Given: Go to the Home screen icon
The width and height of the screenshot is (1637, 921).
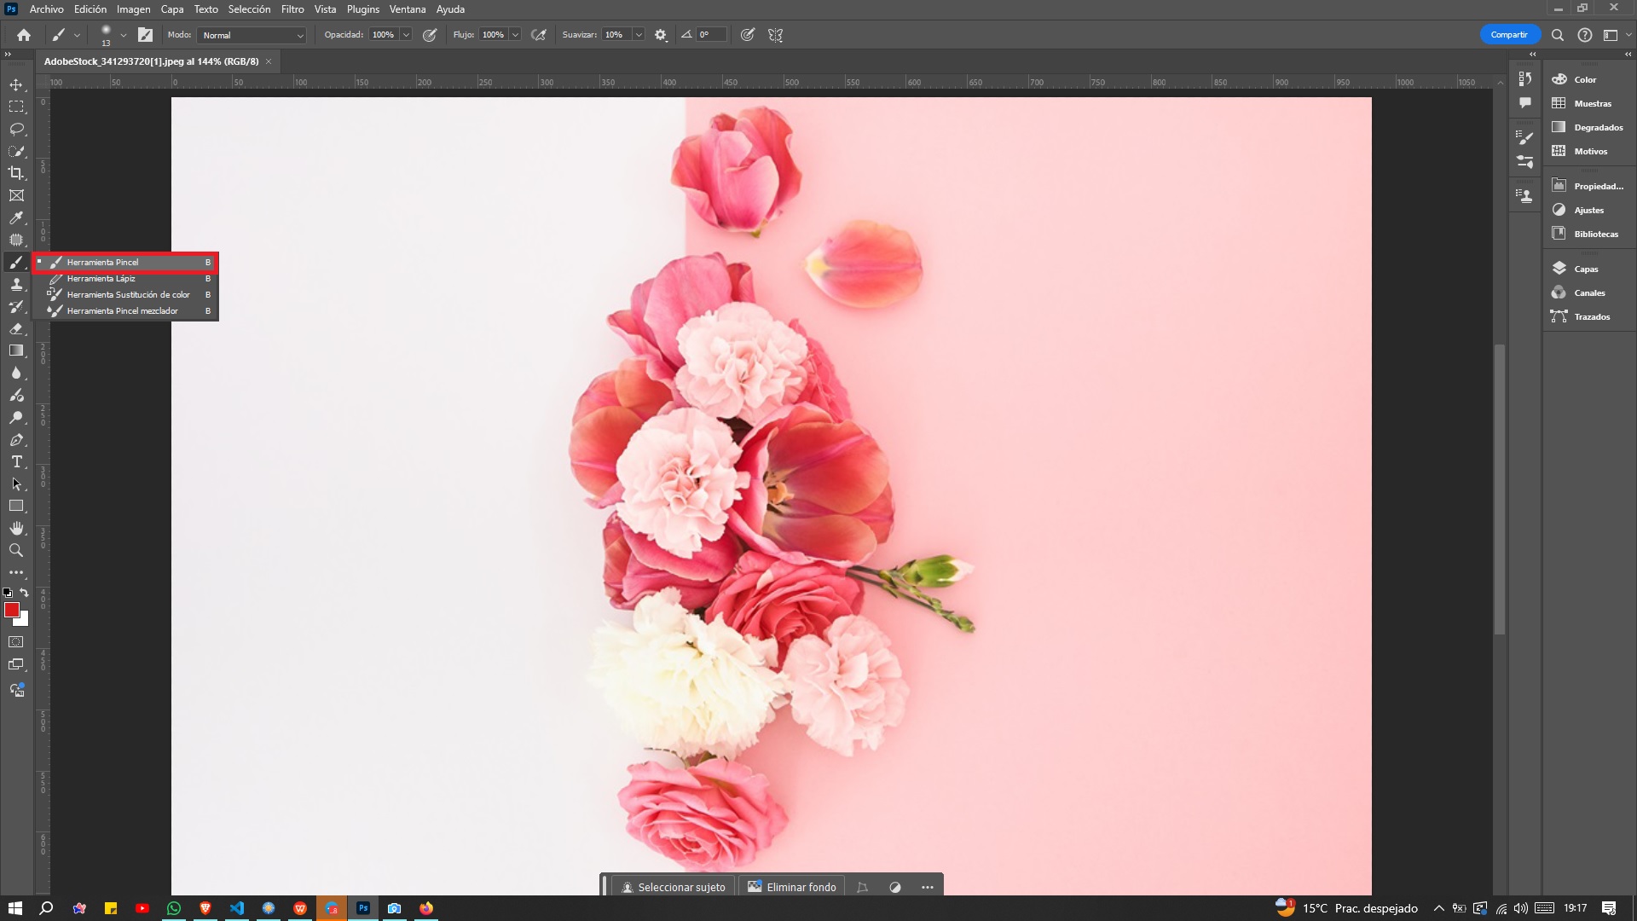Looking at the screenshot, I should (x=24, y=35).
